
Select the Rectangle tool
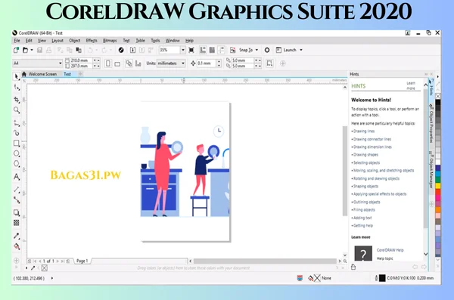[x=17, y=144]
